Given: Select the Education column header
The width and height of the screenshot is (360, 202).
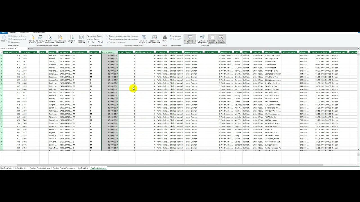Looking at the screenshot, I should coord(163,52).
